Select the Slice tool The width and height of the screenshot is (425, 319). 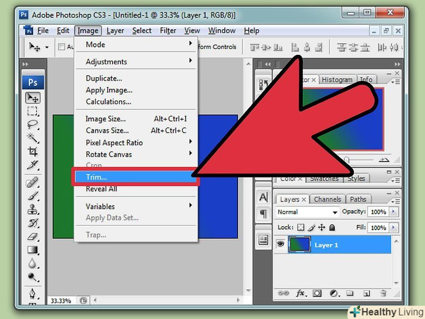tap(33, 165)
